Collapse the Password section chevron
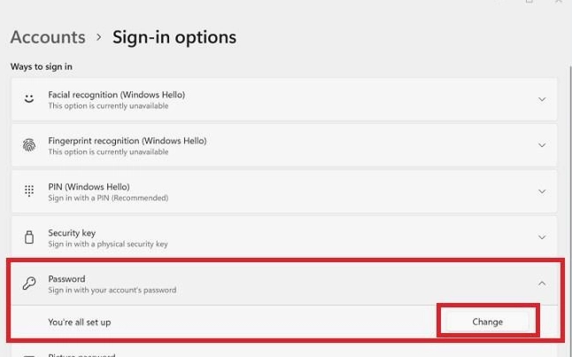Screen dimensions: 572x357 pos(542,283)
